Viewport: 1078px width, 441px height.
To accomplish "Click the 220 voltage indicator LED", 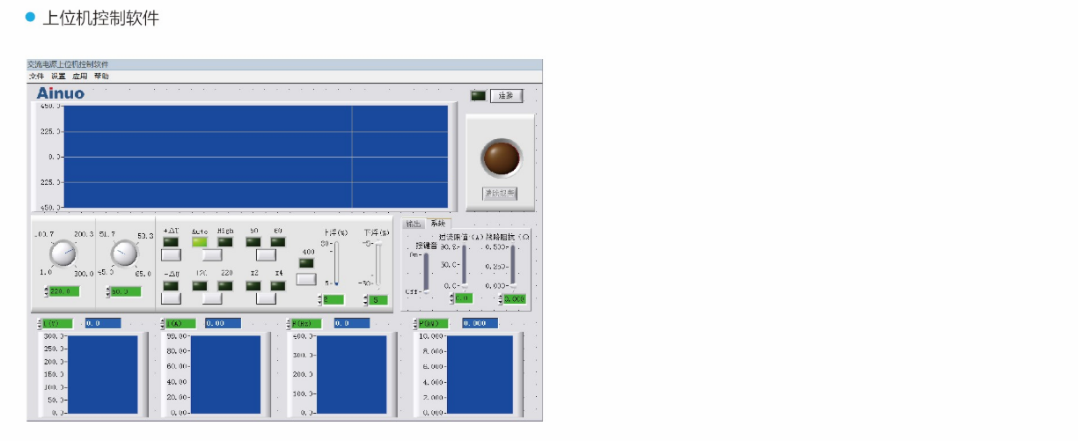I will [x=225, y=286].
